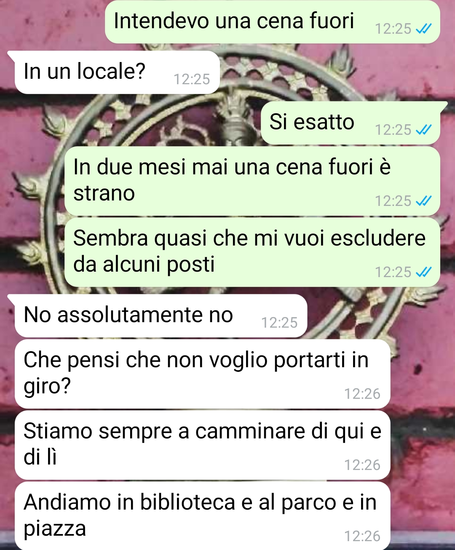455x550 pixels.
Task: Tap the 12:25 timestamp on 'No assolutamente no'
Action: click(x=279, y=323)
